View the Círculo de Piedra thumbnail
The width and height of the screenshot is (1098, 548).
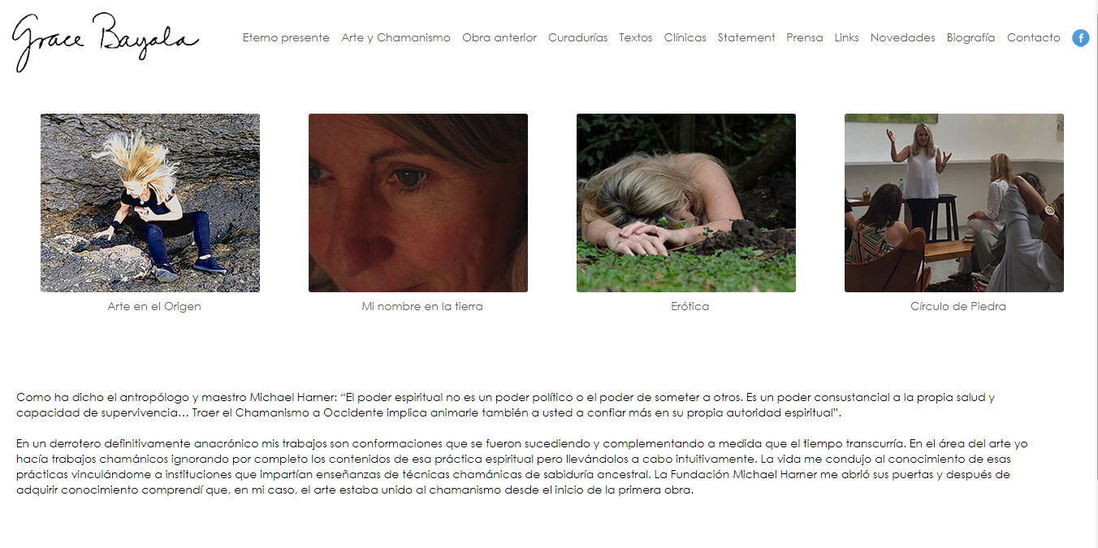pos(954,203)
